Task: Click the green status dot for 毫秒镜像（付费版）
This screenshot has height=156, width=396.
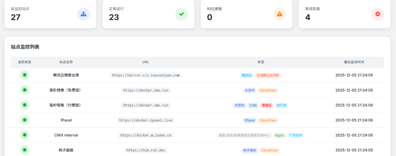Action: [x=25, y=105]
